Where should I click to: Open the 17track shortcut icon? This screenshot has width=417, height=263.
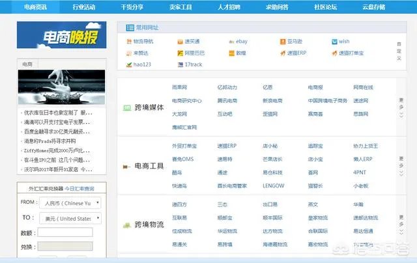click(x=179, y=64)
